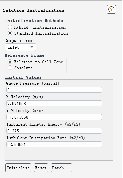
Task: Select the Turbulent Dissipation Rate field
Action: [54, 144]
